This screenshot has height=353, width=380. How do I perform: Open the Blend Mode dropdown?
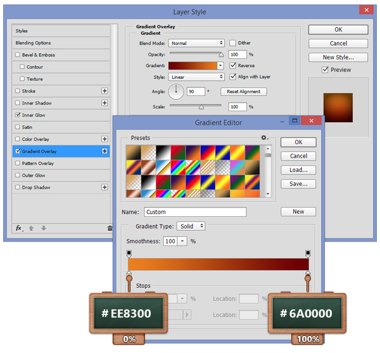(x=196, y=43)
